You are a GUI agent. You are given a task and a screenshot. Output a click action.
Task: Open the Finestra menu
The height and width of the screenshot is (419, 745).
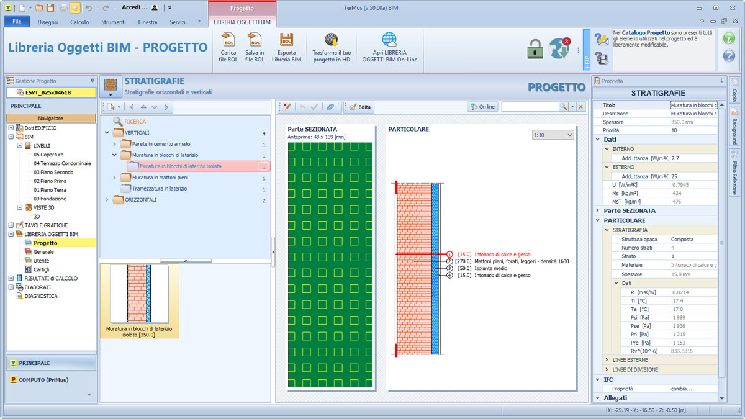pos(148,22)
